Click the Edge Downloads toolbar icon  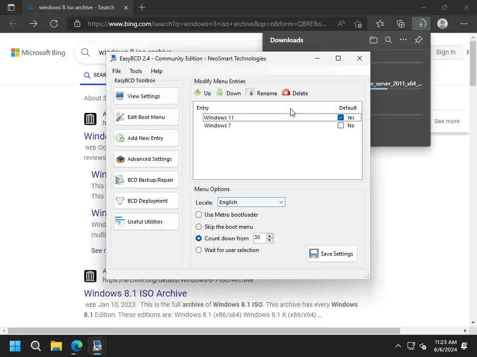click(421, 24)
